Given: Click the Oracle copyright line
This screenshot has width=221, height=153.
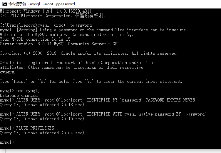Looking at the screenshot, I should [x=89, y=53].
